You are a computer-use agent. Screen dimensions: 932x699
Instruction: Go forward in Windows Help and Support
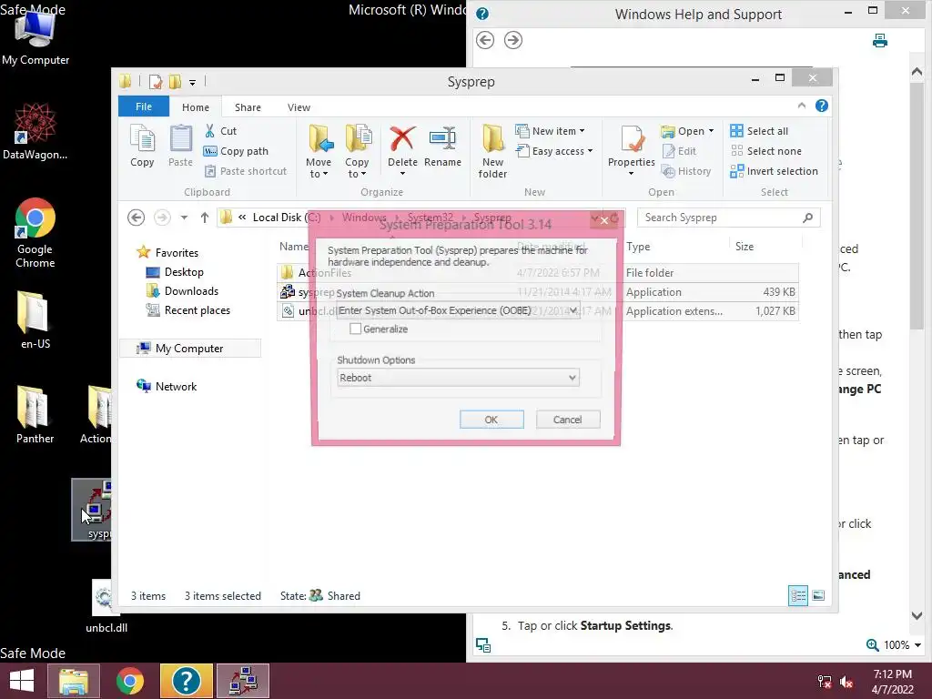point(513,40)
